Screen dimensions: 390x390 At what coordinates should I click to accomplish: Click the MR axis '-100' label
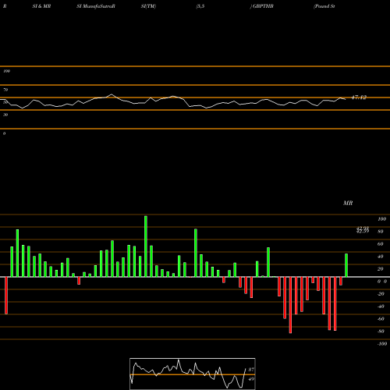[x=382, y=344]
